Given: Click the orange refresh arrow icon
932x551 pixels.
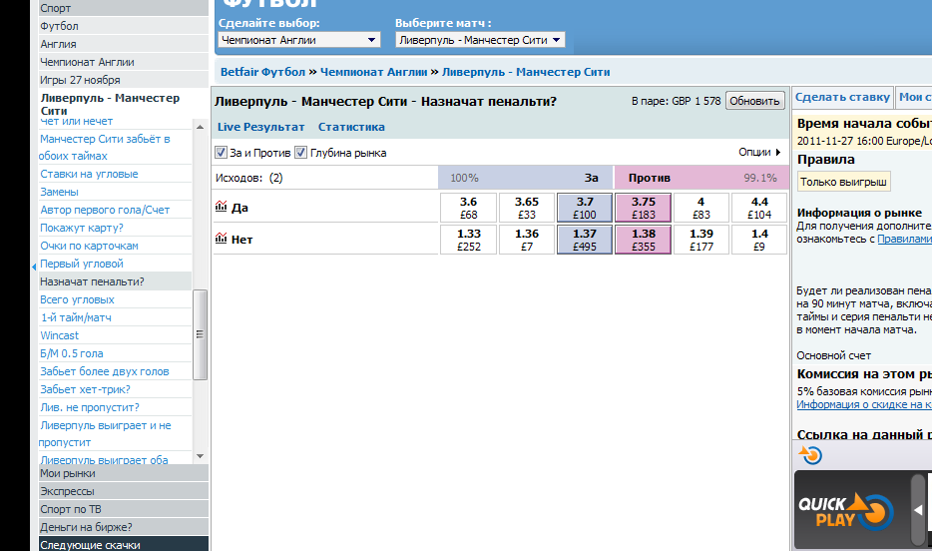Looking at the screenshot, I should (810, 455).
